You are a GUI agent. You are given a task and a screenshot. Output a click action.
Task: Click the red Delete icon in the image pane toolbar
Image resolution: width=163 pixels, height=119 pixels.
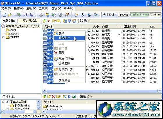49,21
